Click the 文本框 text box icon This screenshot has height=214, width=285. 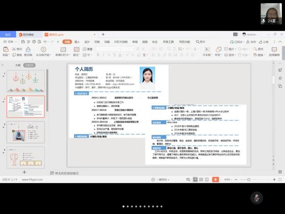pos(207,49)
